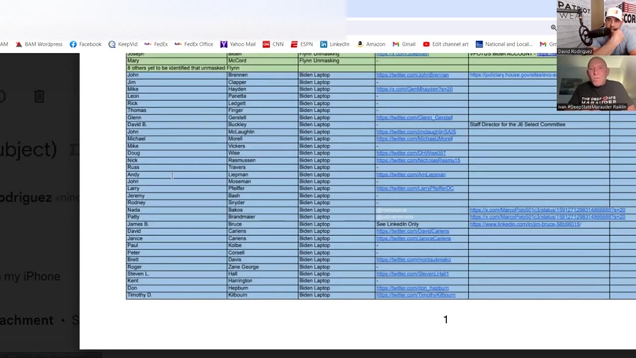Open the twitter.com/Glenn_Gerstell link
636x358 pixels.
(414, 118)
